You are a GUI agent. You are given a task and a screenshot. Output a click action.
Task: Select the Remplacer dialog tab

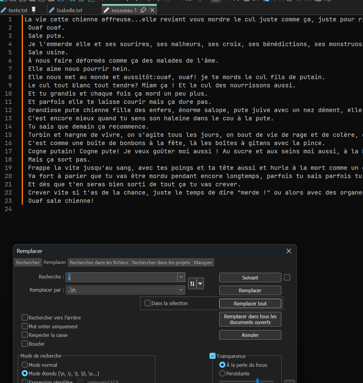point(55,262)
